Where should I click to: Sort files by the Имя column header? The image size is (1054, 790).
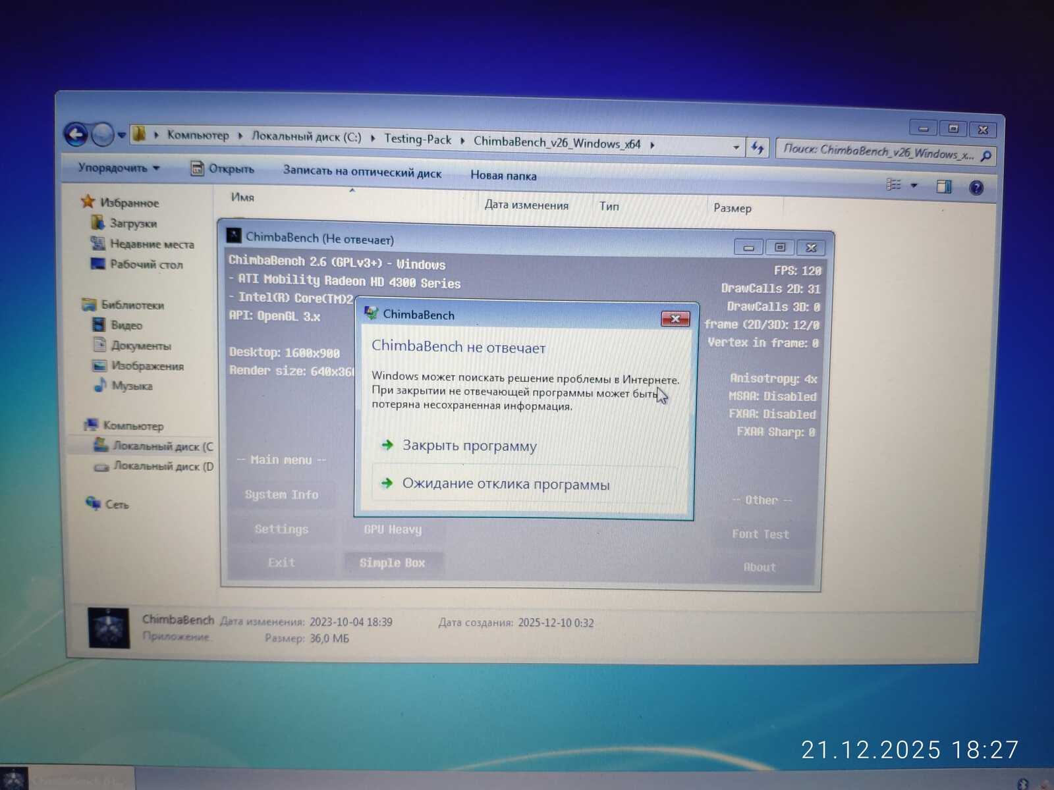[x=242, y=197]
